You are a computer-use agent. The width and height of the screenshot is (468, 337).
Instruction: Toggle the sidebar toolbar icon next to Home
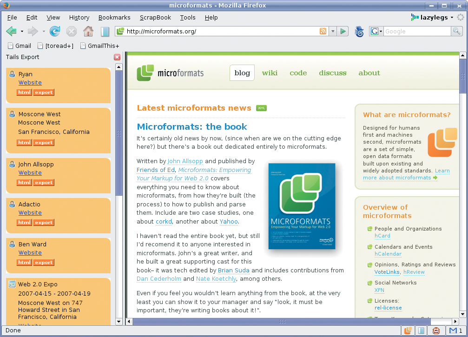point(105,31)
